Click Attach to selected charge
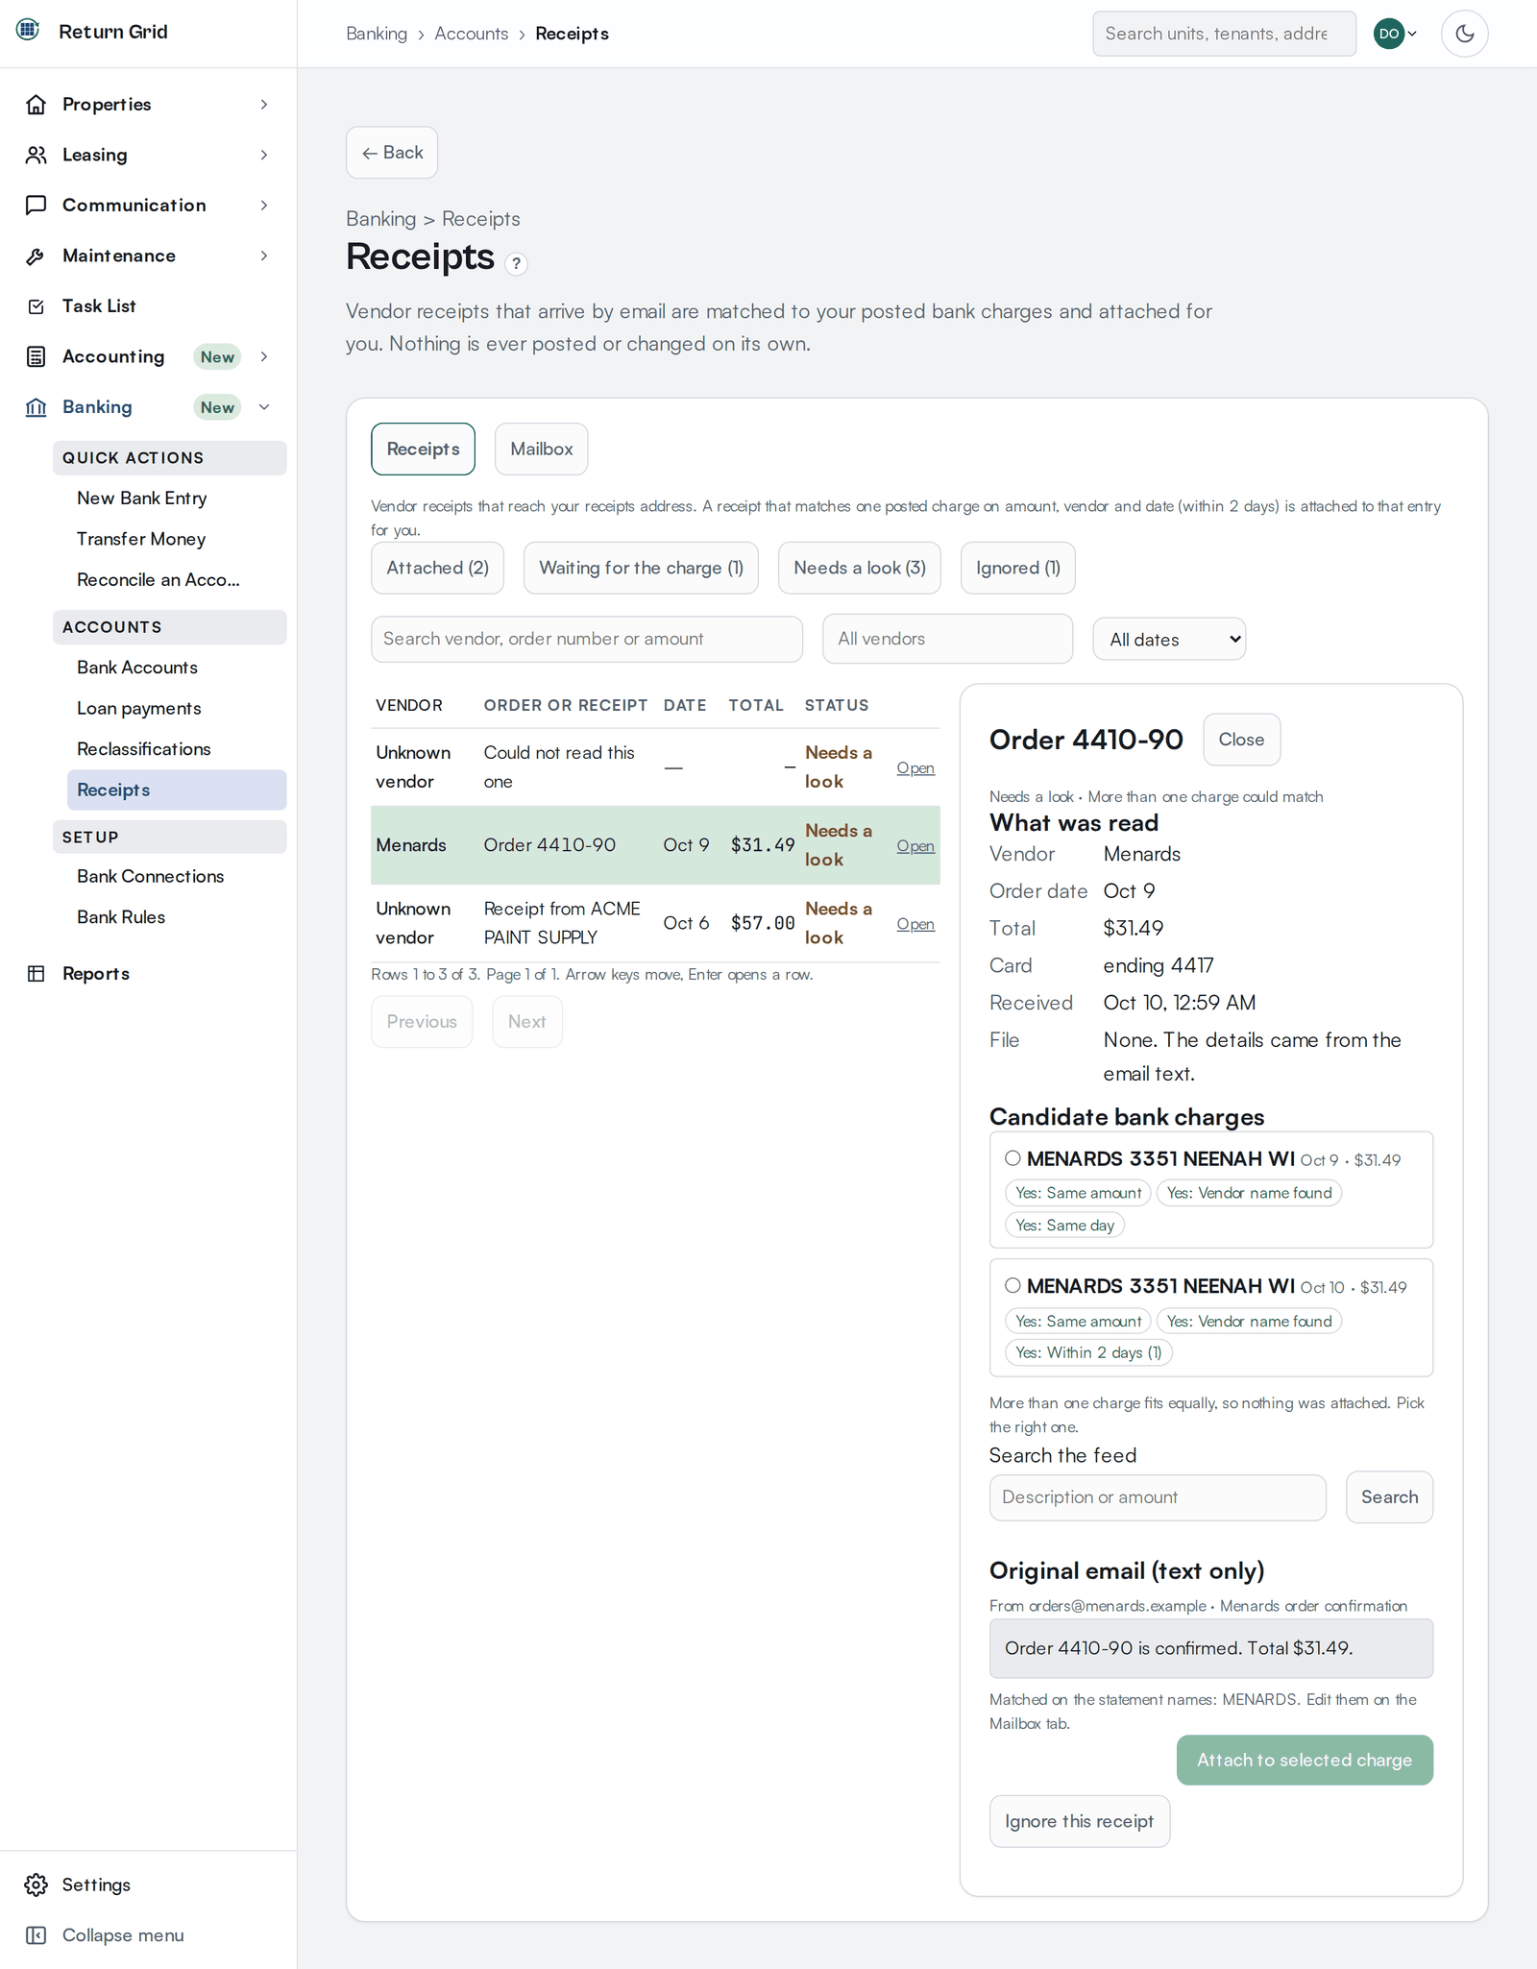The image size is (1537, 1969). click(x=1305, y=1760)
